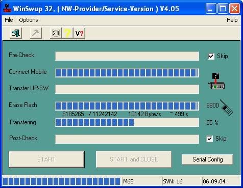Click the / 11242142 total bytes value
The image size is (243, 188).
point(103,114)
